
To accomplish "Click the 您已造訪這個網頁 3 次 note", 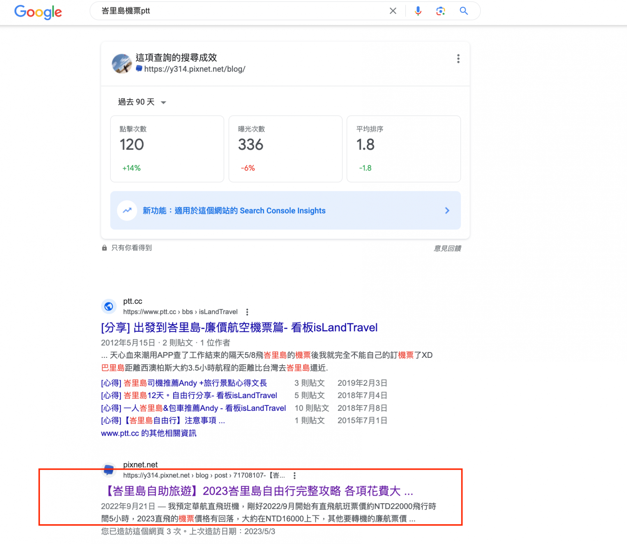I will 188,531.
